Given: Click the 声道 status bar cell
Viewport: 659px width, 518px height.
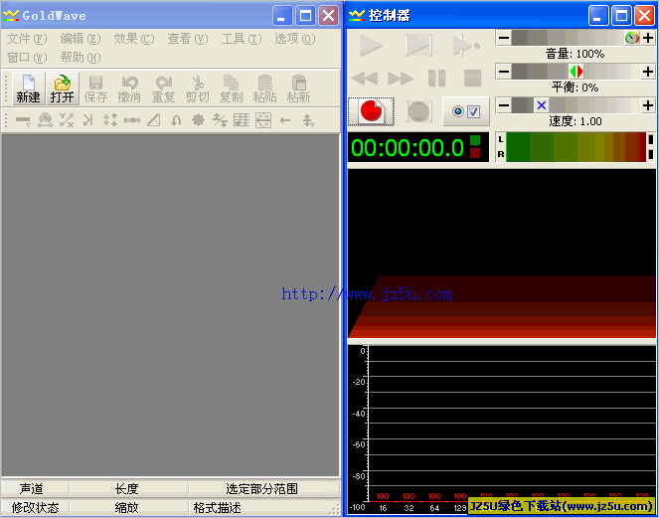Looking at the screenshot, I should coord(35,488).
